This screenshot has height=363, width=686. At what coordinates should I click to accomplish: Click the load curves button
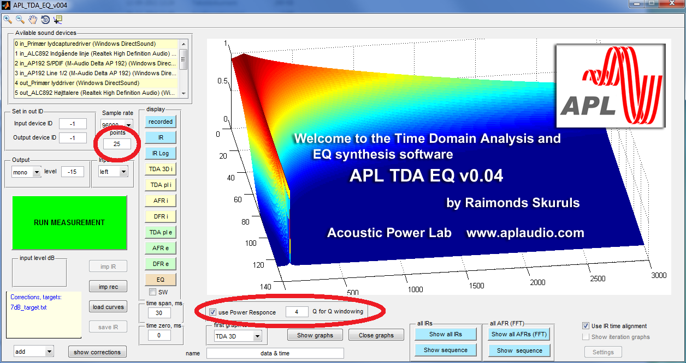click(x=108, y=307)
